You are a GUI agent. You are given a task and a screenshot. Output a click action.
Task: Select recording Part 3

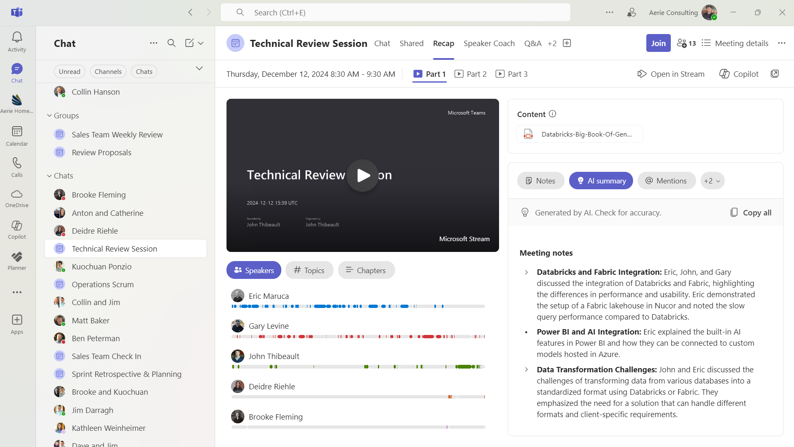(x=512, y=74)
